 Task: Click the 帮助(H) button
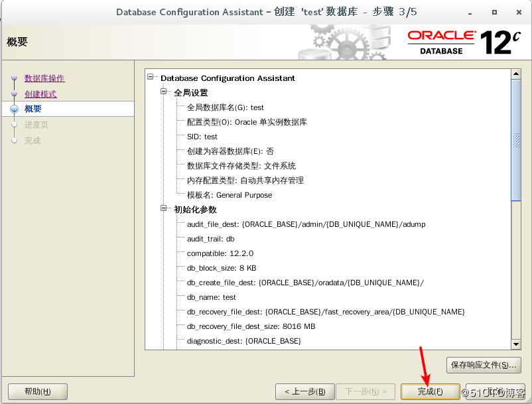[38, 392]
